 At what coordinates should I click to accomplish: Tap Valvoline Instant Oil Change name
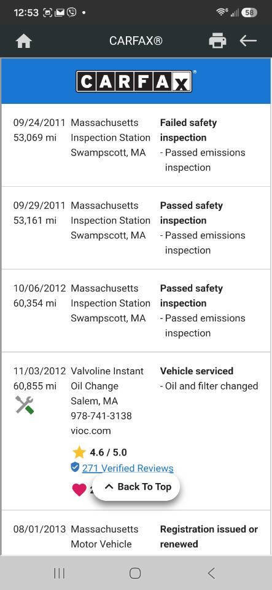coord(107,378)
